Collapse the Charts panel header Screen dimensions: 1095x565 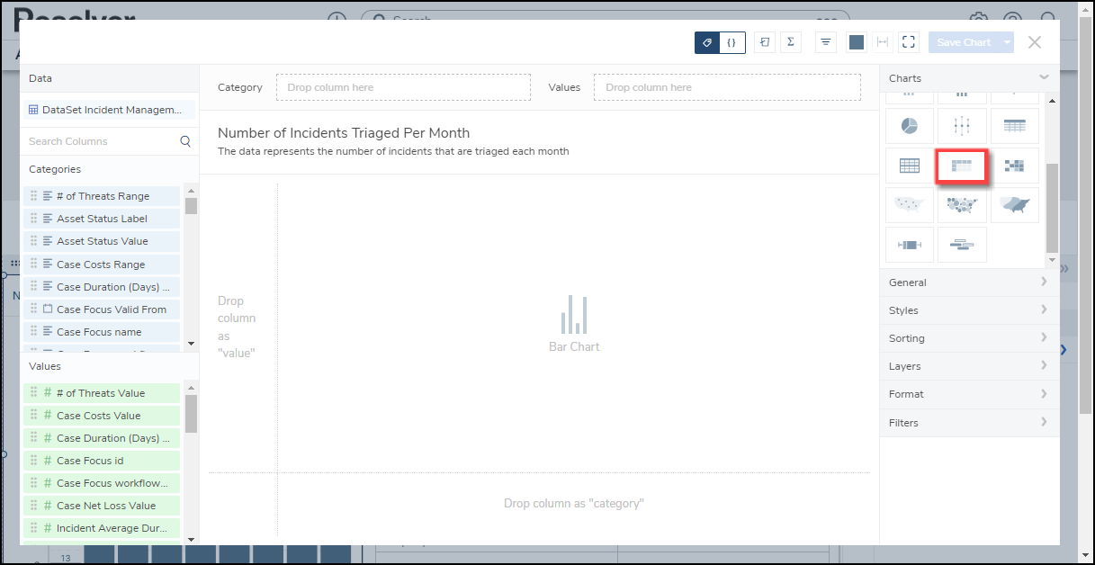coord(969,78)
